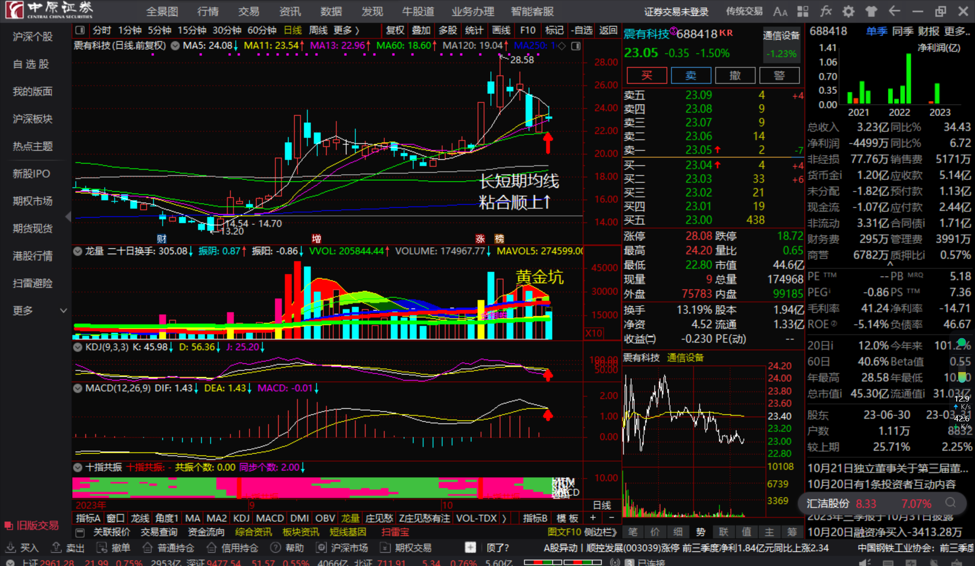Viewport: 975px width, 566px height.
Task: Toggle the MACD indicator panel circle
Action: click(x=78, y=388)
